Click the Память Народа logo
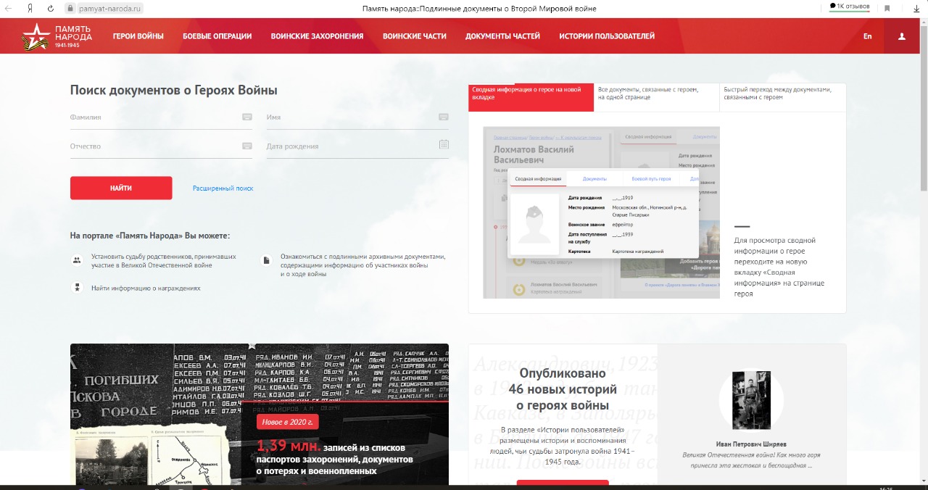Image resolution: width=928 pixels, height=490 pixels. point(57,36)
